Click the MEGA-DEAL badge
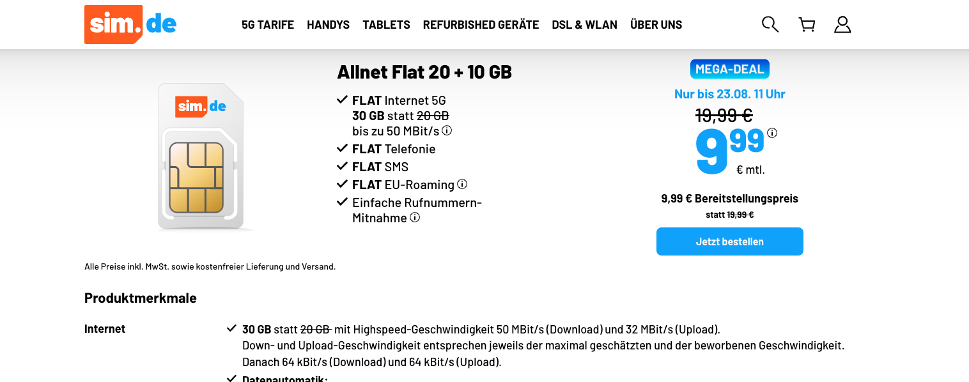The height and width of the screenshot is (382, 969). click(x=729, y=69)
